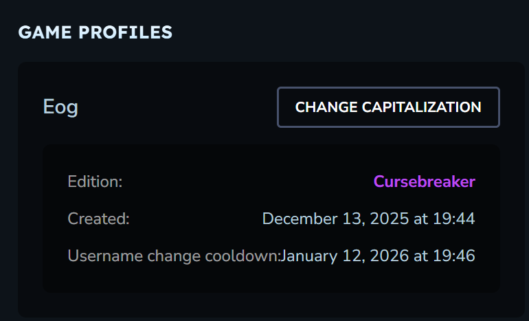The width and height of the screenshot is (529, 321).
Task: Click the word PROFILES in the heading
Action: (122, 32)
